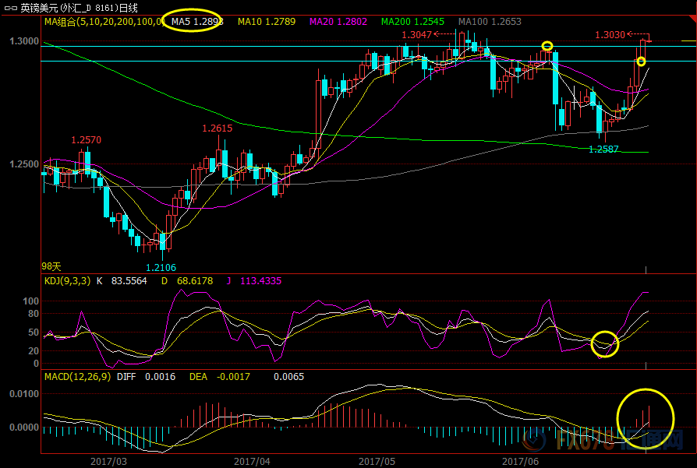The width and height of the screenshot is (697, 468).
Task: Click the 1.3030 latest high label
Action: [x=610, y=34]
